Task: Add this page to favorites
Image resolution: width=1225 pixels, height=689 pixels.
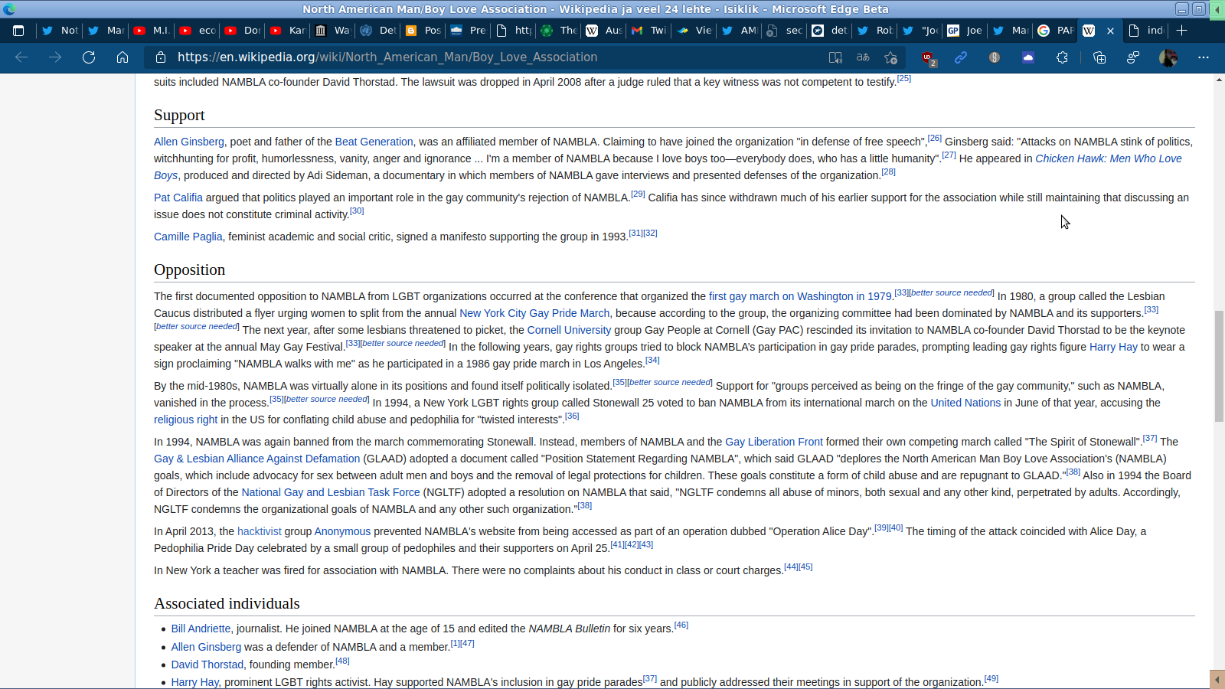Action: point(890,57)
